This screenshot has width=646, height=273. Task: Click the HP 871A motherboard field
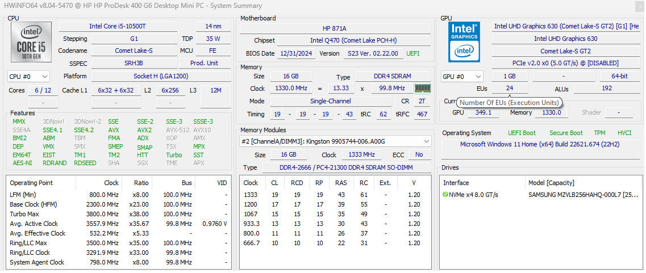[335, 28]
